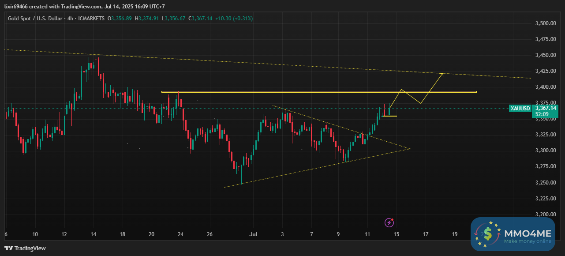Click date 11 on the time axis
The width and height of the screenshot is (565, 256).
tap(367, 234)
